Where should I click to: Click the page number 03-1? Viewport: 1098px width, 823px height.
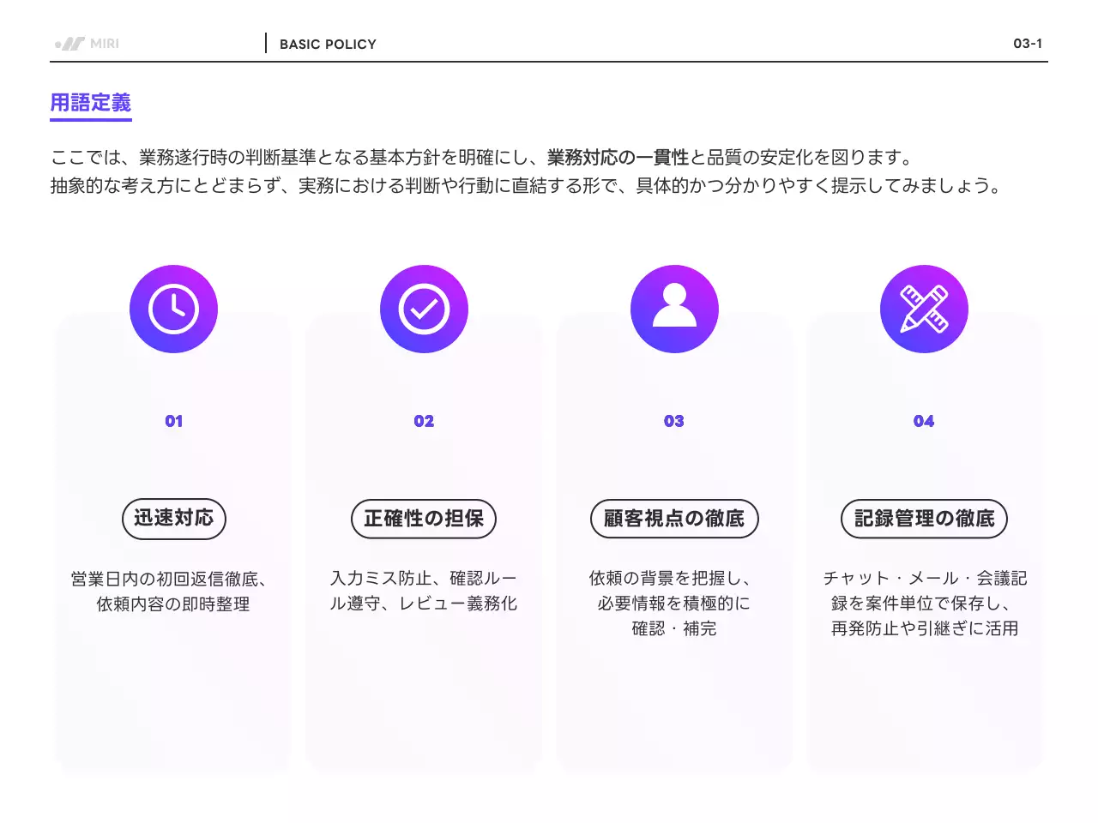point(1027,44)
